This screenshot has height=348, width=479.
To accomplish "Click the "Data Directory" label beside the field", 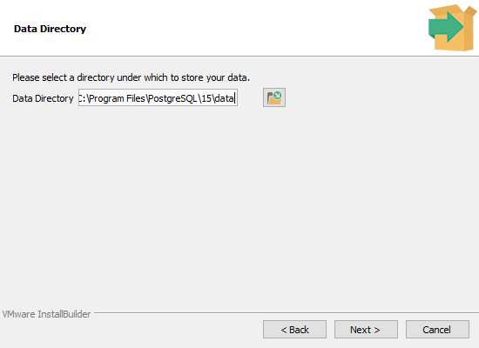I will coord(43,98).
